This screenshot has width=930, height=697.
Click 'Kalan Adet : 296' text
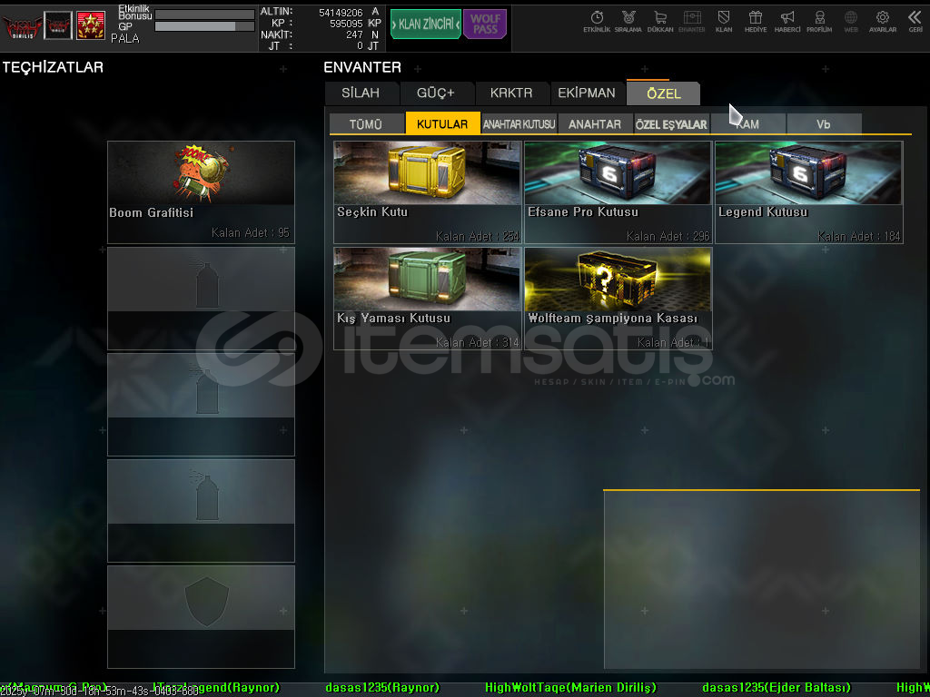(x=668, y=237)
